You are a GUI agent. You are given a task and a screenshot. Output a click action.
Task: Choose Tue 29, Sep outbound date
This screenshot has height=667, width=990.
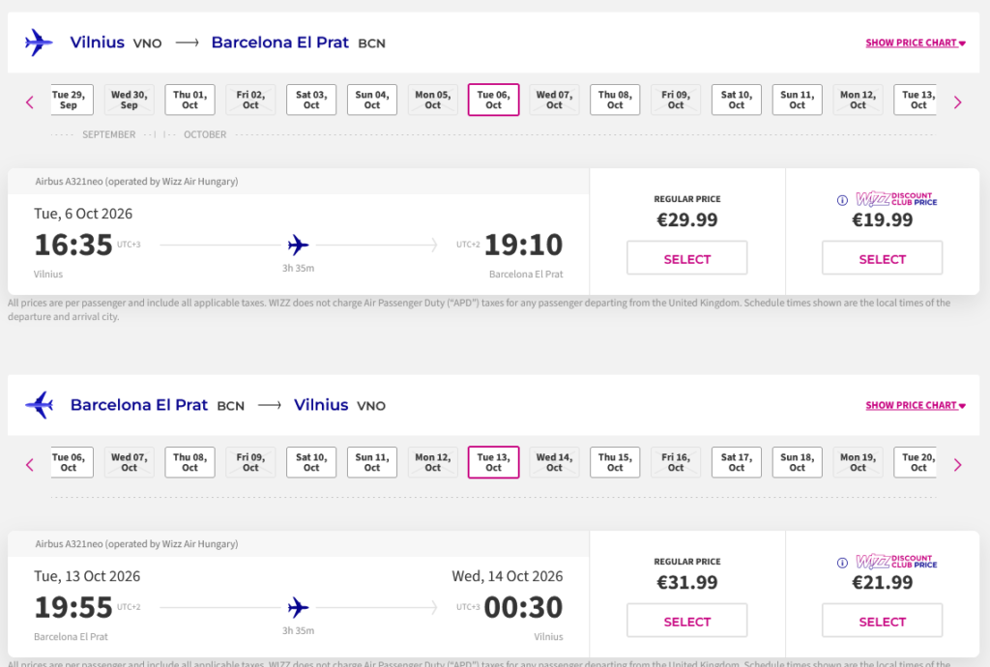click(70, 100)
